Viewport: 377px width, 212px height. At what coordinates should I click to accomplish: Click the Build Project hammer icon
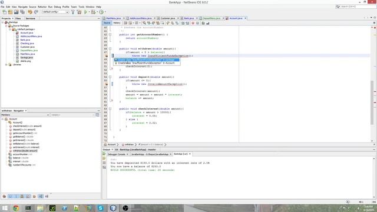click(x=73, y=12)
